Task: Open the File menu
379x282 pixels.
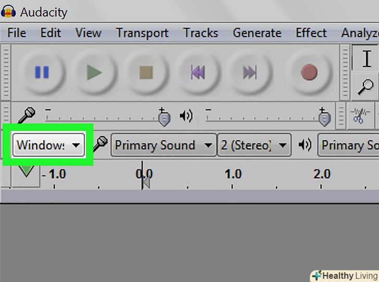Action: click(17, 33)
